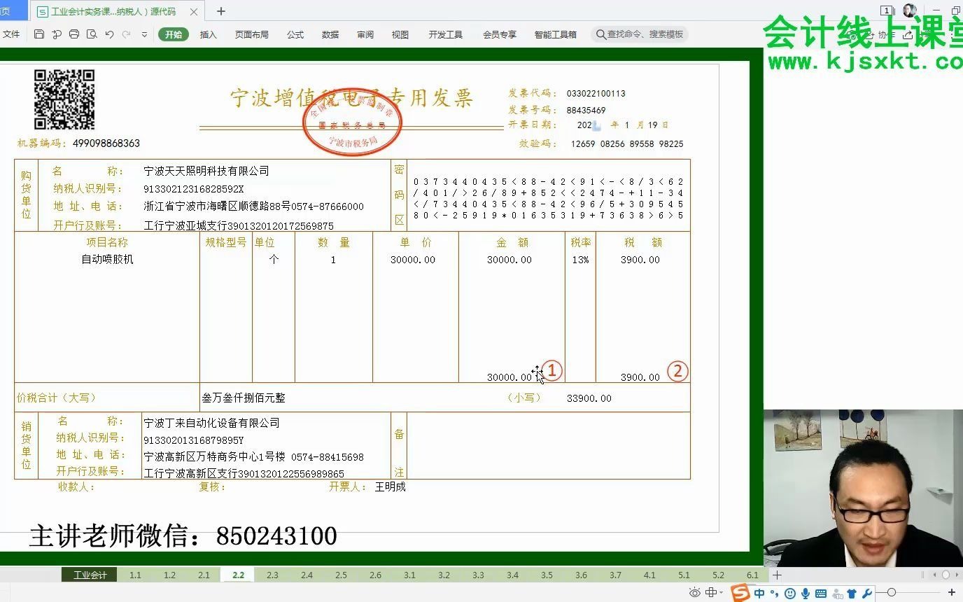Click the IME microphone voice input icon
This screenshot has height=602, width=963.
click(x=806, y=594)
